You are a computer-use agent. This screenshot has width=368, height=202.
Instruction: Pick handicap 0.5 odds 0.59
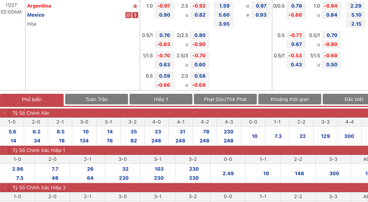click(164, 76)
